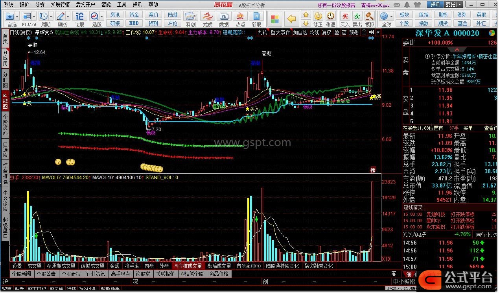Open the 选股 stock screener icon
Screen dimensions: 499x293
[95, 17]
